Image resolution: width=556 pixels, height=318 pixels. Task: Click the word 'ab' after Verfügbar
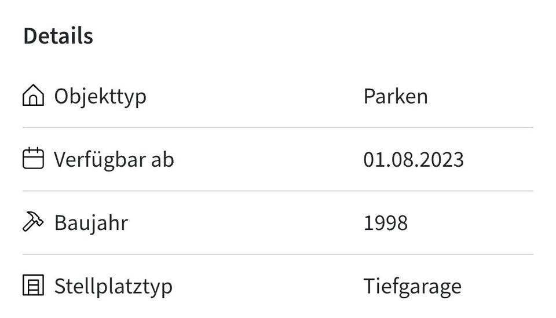pos(162,159)
